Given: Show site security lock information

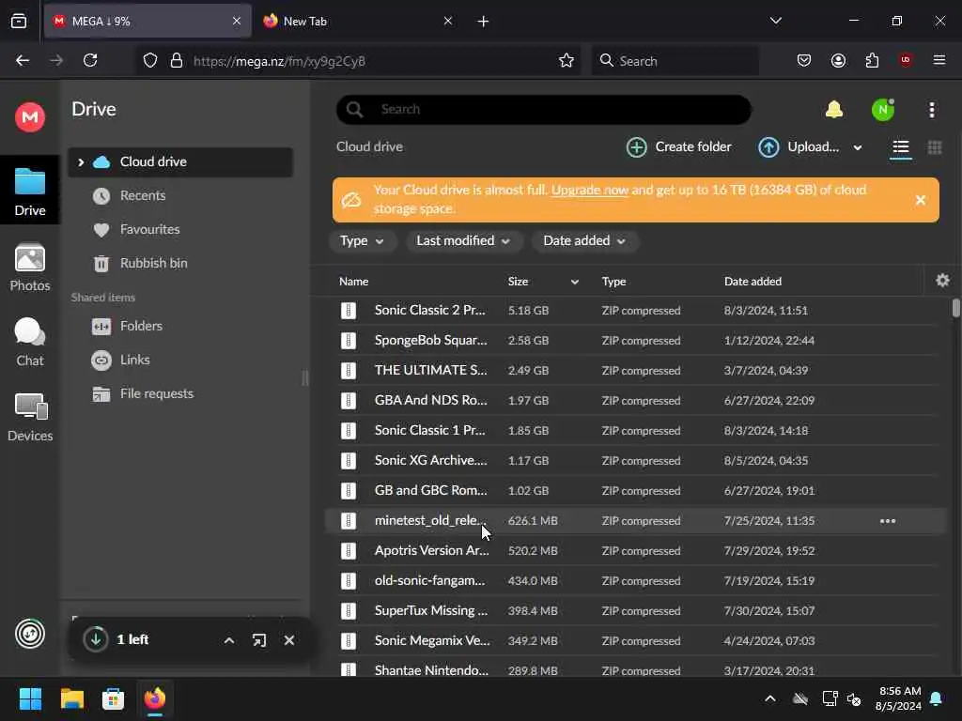Looking at the screenshot, I should pyautogui.click(x=177, y=61).
